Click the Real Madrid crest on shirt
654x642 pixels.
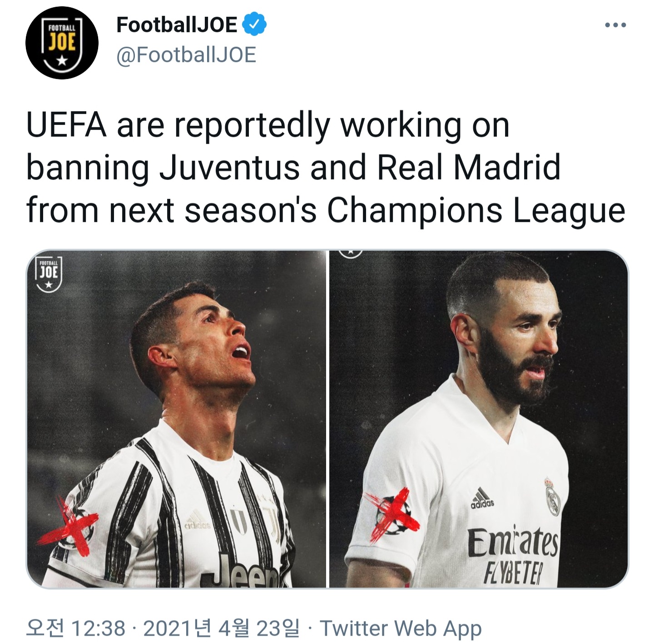point(553,497)
